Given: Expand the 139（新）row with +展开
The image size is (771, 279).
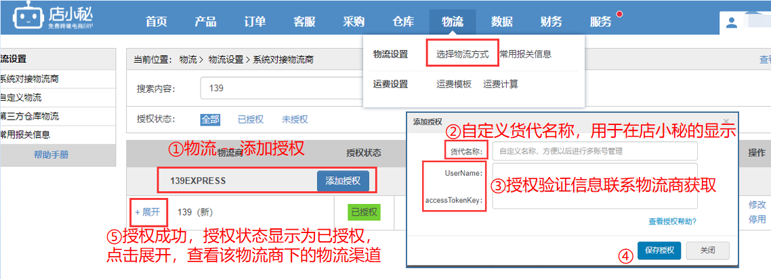Looking at the screenshot, I should coord(148,212).
